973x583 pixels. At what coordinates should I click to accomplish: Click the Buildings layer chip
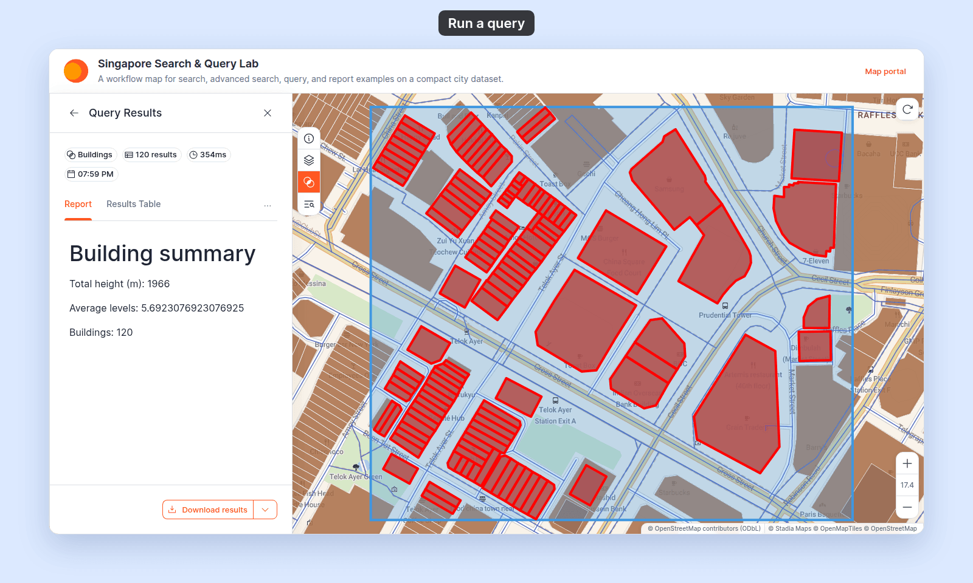(90, 155)
